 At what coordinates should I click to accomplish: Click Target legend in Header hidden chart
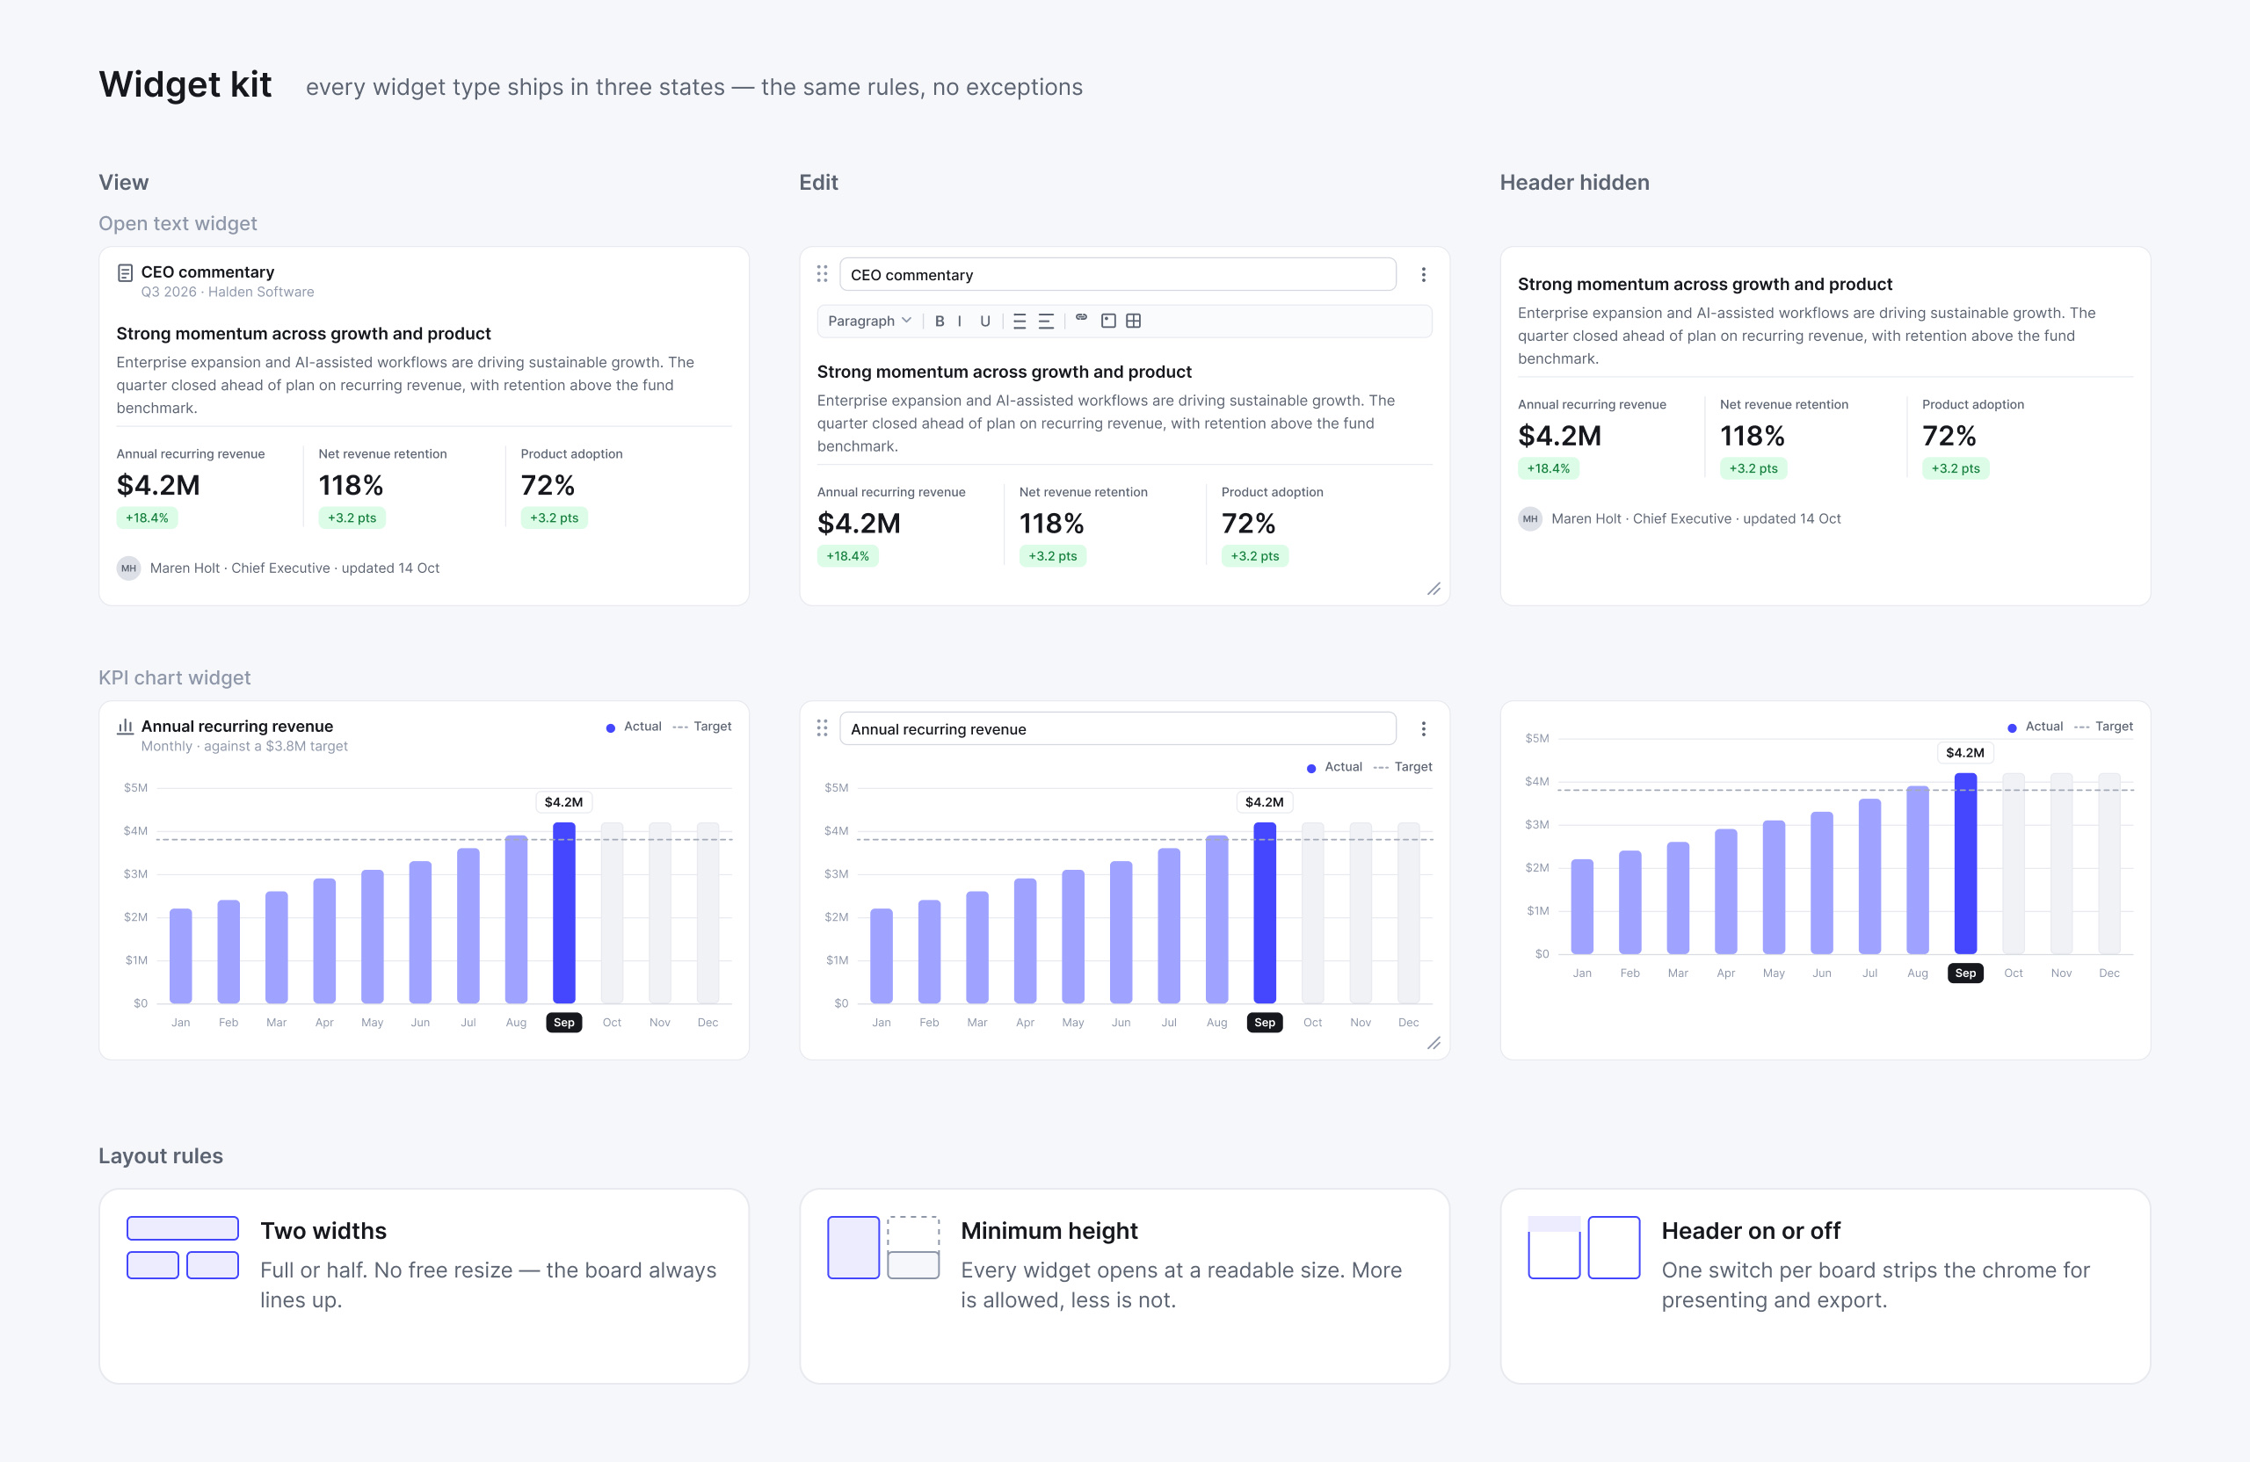(2103, 727)
